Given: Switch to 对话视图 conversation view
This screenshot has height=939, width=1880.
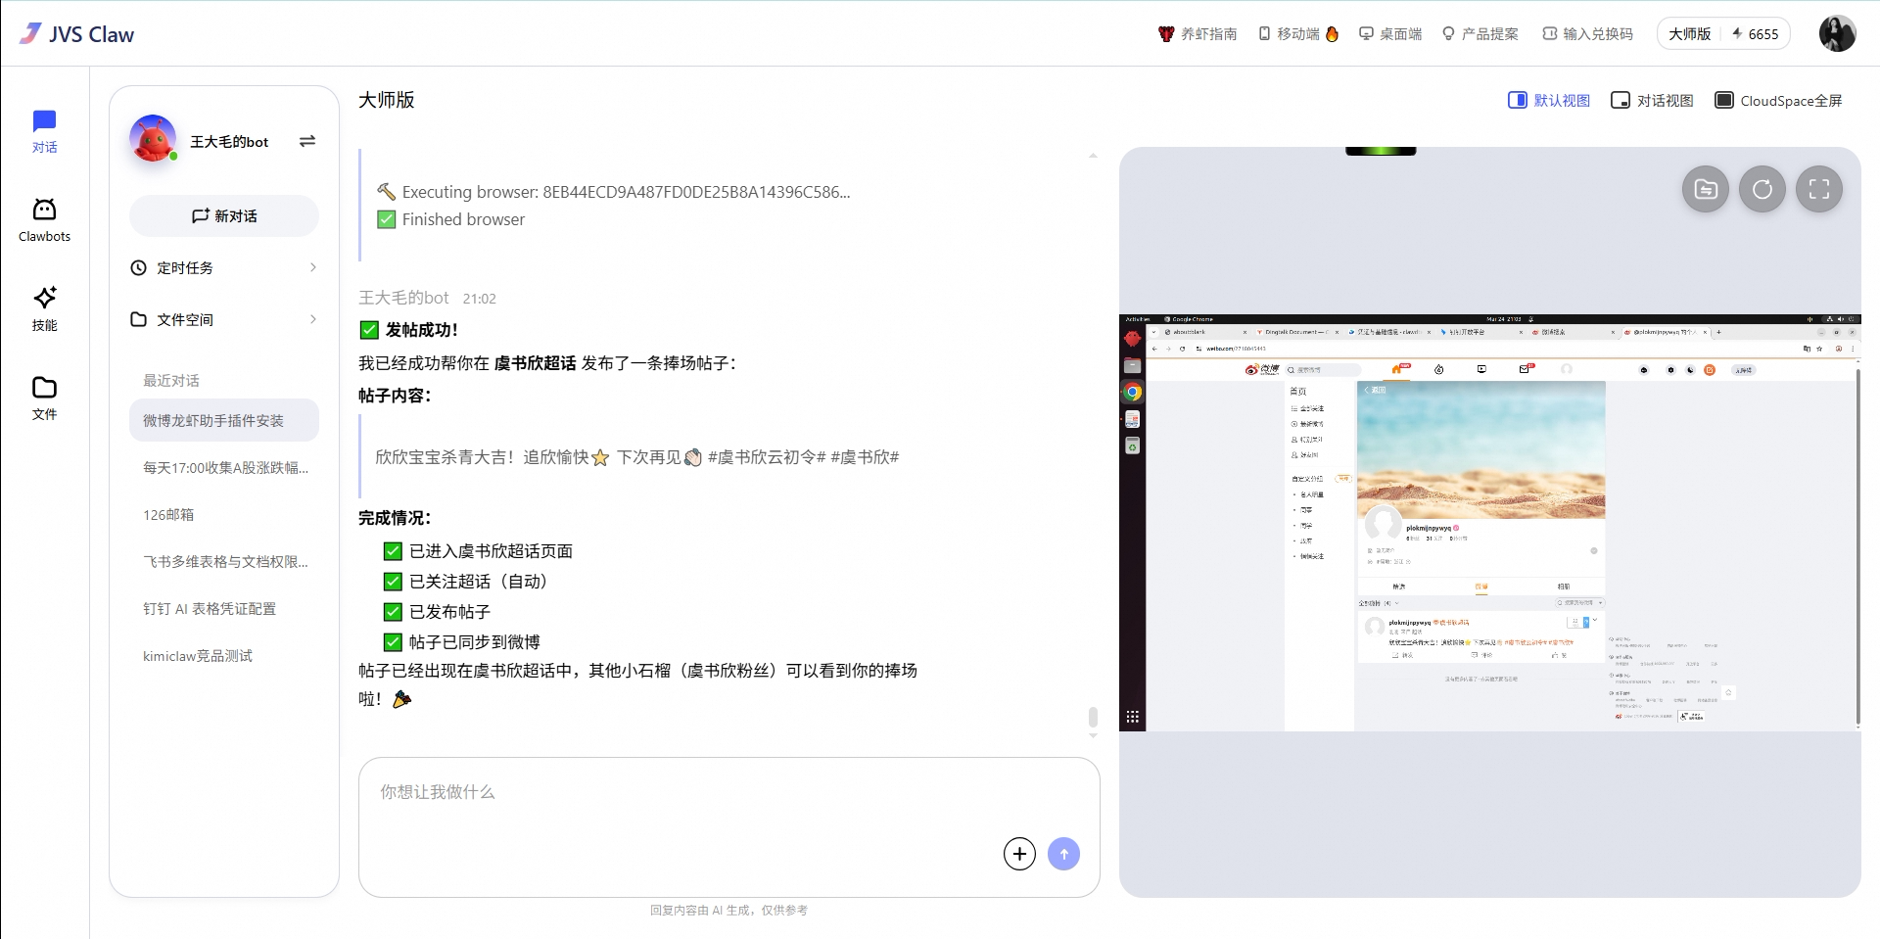Looking at the screenshot, I should (x=1652, y=101).
